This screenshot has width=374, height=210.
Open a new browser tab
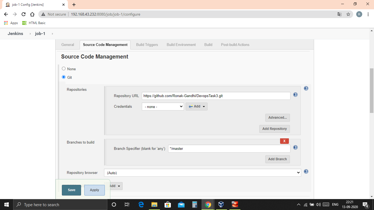[74, 5]
